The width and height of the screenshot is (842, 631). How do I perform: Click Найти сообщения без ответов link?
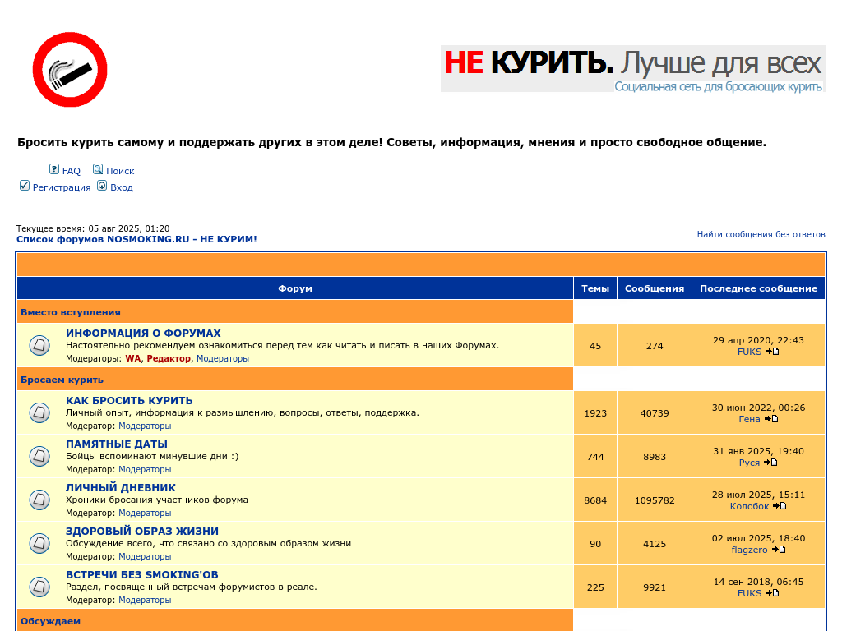click(x=761, y=234)
